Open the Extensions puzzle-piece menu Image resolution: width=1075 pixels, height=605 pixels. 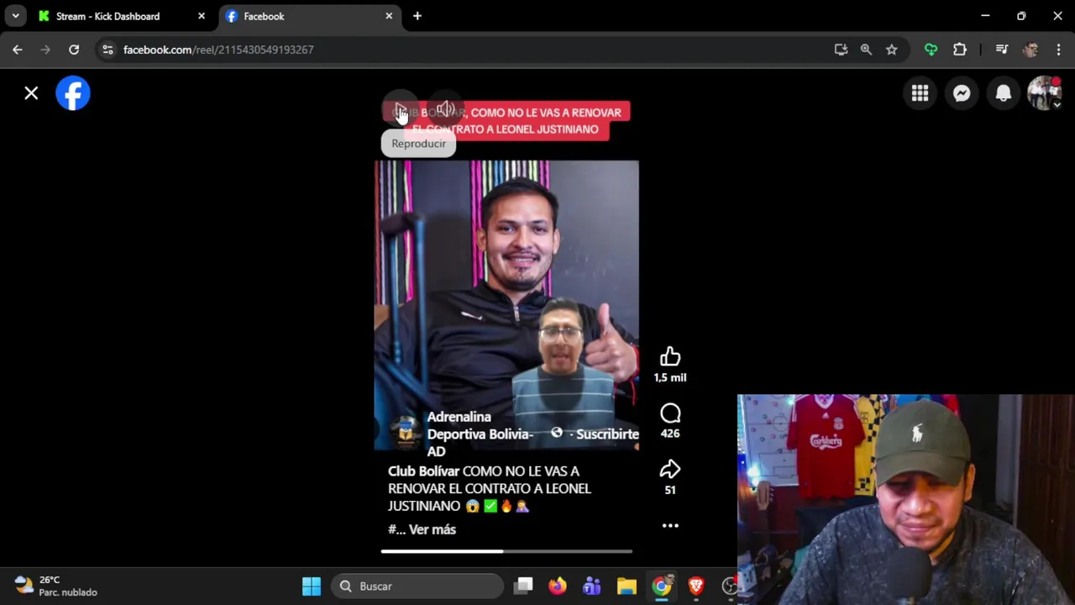(x=960, y=50)
